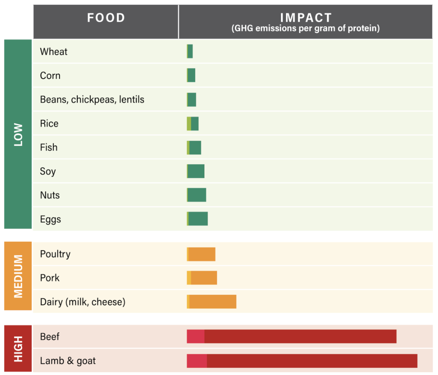Click the Dairy (milk, cheese) label
Screen dimensions: 438x375
(83, 302)
